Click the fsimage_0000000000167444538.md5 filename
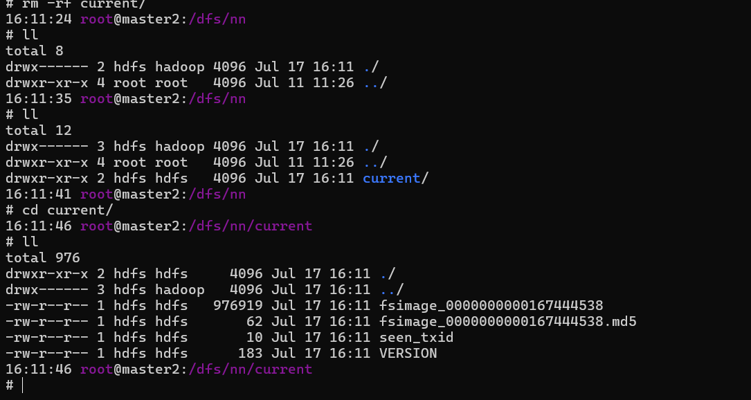The height and width of the screenshot is (400, 751). pyautogui.click(x=507, y=321)
